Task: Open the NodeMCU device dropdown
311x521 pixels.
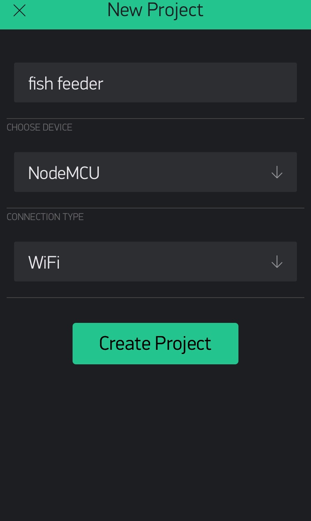Action: [155, 172]
